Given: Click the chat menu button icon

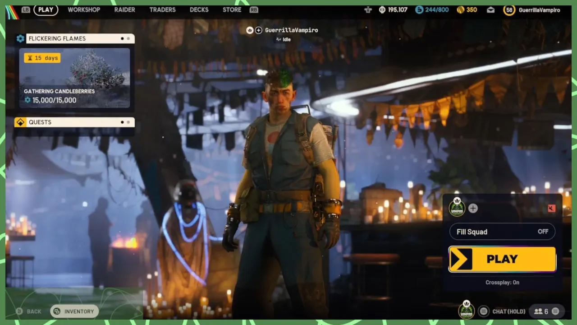Looking at the screenshot, I should (484, 311).
